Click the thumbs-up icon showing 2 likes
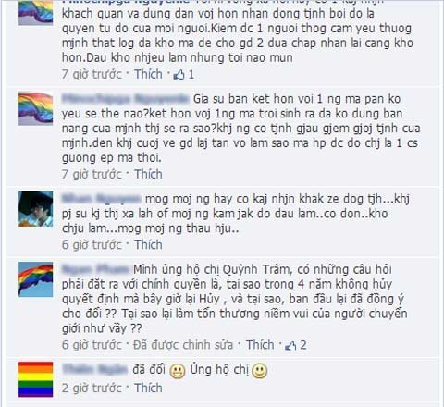 tap(290, 345)
